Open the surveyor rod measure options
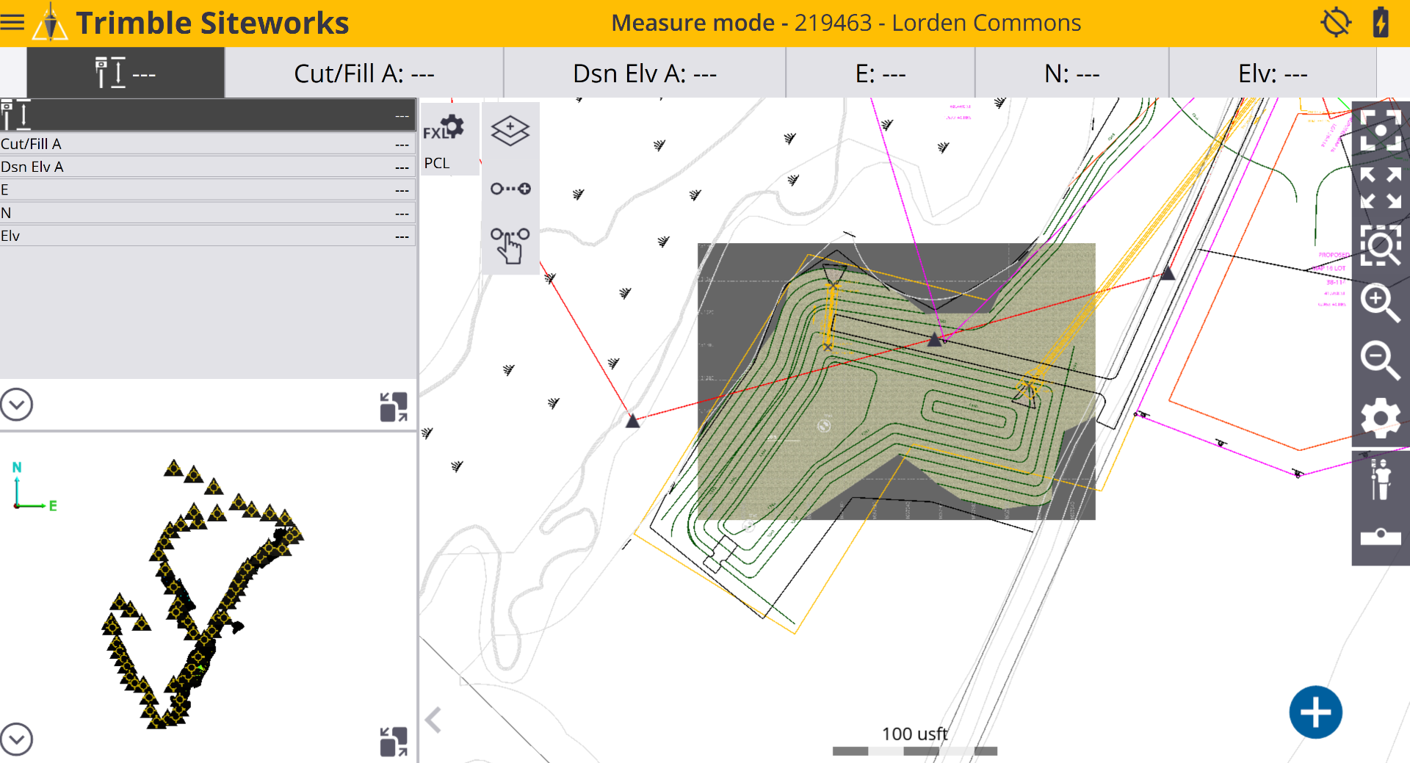This screenshot has width=1410, height=763. tap(1381, 479)
